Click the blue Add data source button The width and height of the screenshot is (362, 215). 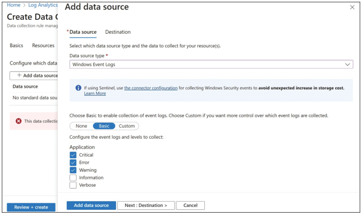(91, 205)
